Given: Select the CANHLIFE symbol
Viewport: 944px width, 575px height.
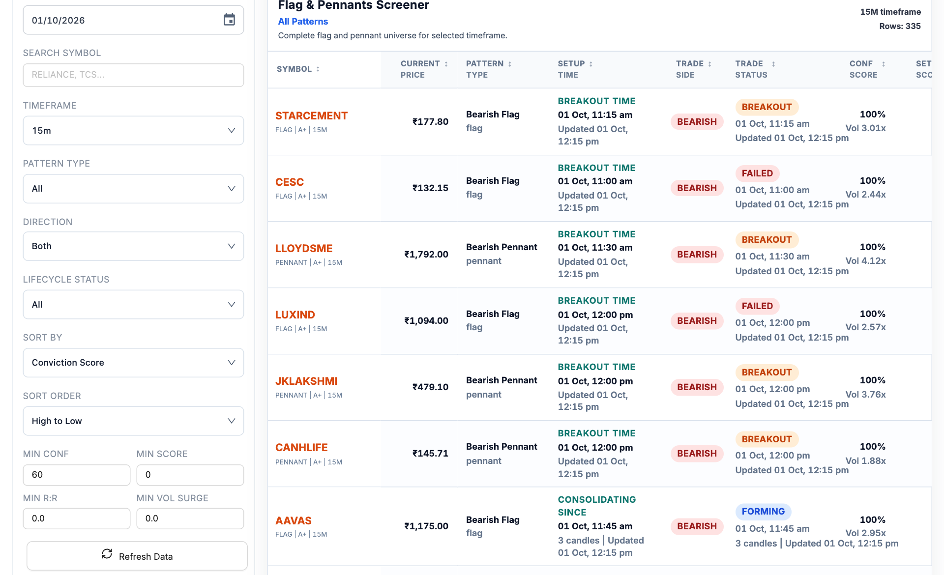Looking at the screenshot, I should pyautogui.click(x=301, y=448).
